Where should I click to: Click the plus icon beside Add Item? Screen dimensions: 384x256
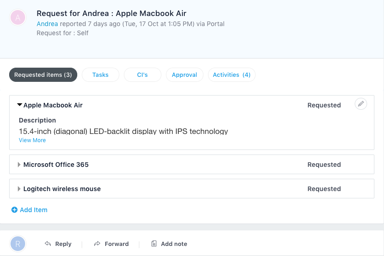tap(15, 210)
